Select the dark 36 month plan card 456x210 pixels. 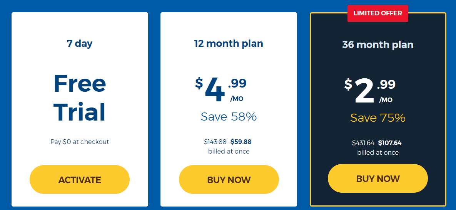pos(378,109)
